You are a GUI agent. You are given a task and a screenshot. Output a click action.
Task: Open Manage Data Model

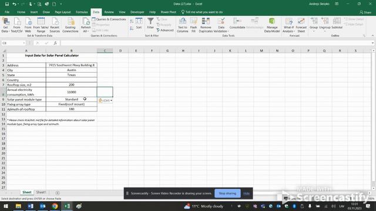point(272,25)
